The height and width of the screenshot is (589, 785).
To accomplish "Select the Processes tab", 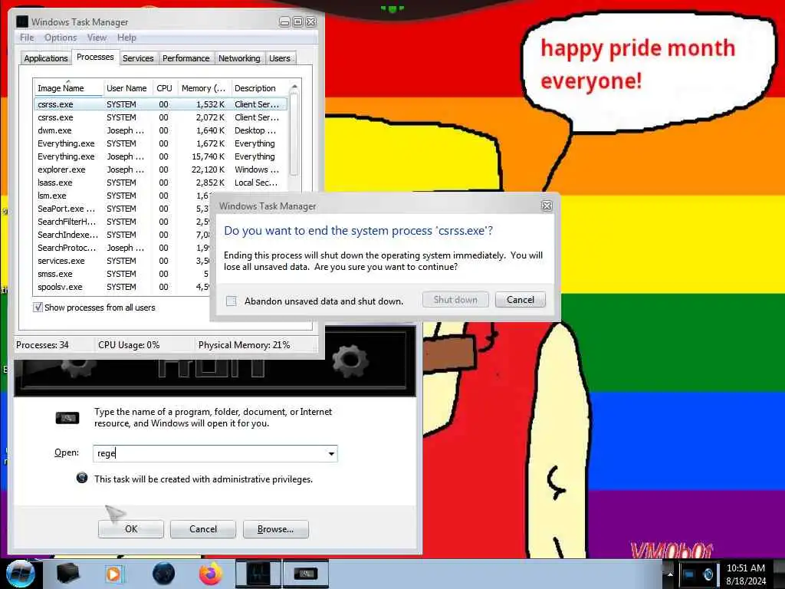I will tap(95, 57).
